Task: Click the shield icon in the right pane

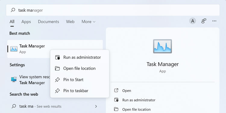Action: (x=116, y=100)
